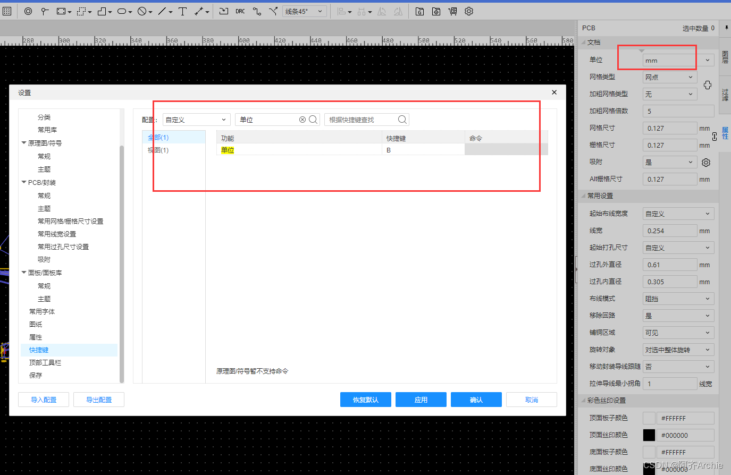Open the 网格类型 dropdown

pos(670,77)
